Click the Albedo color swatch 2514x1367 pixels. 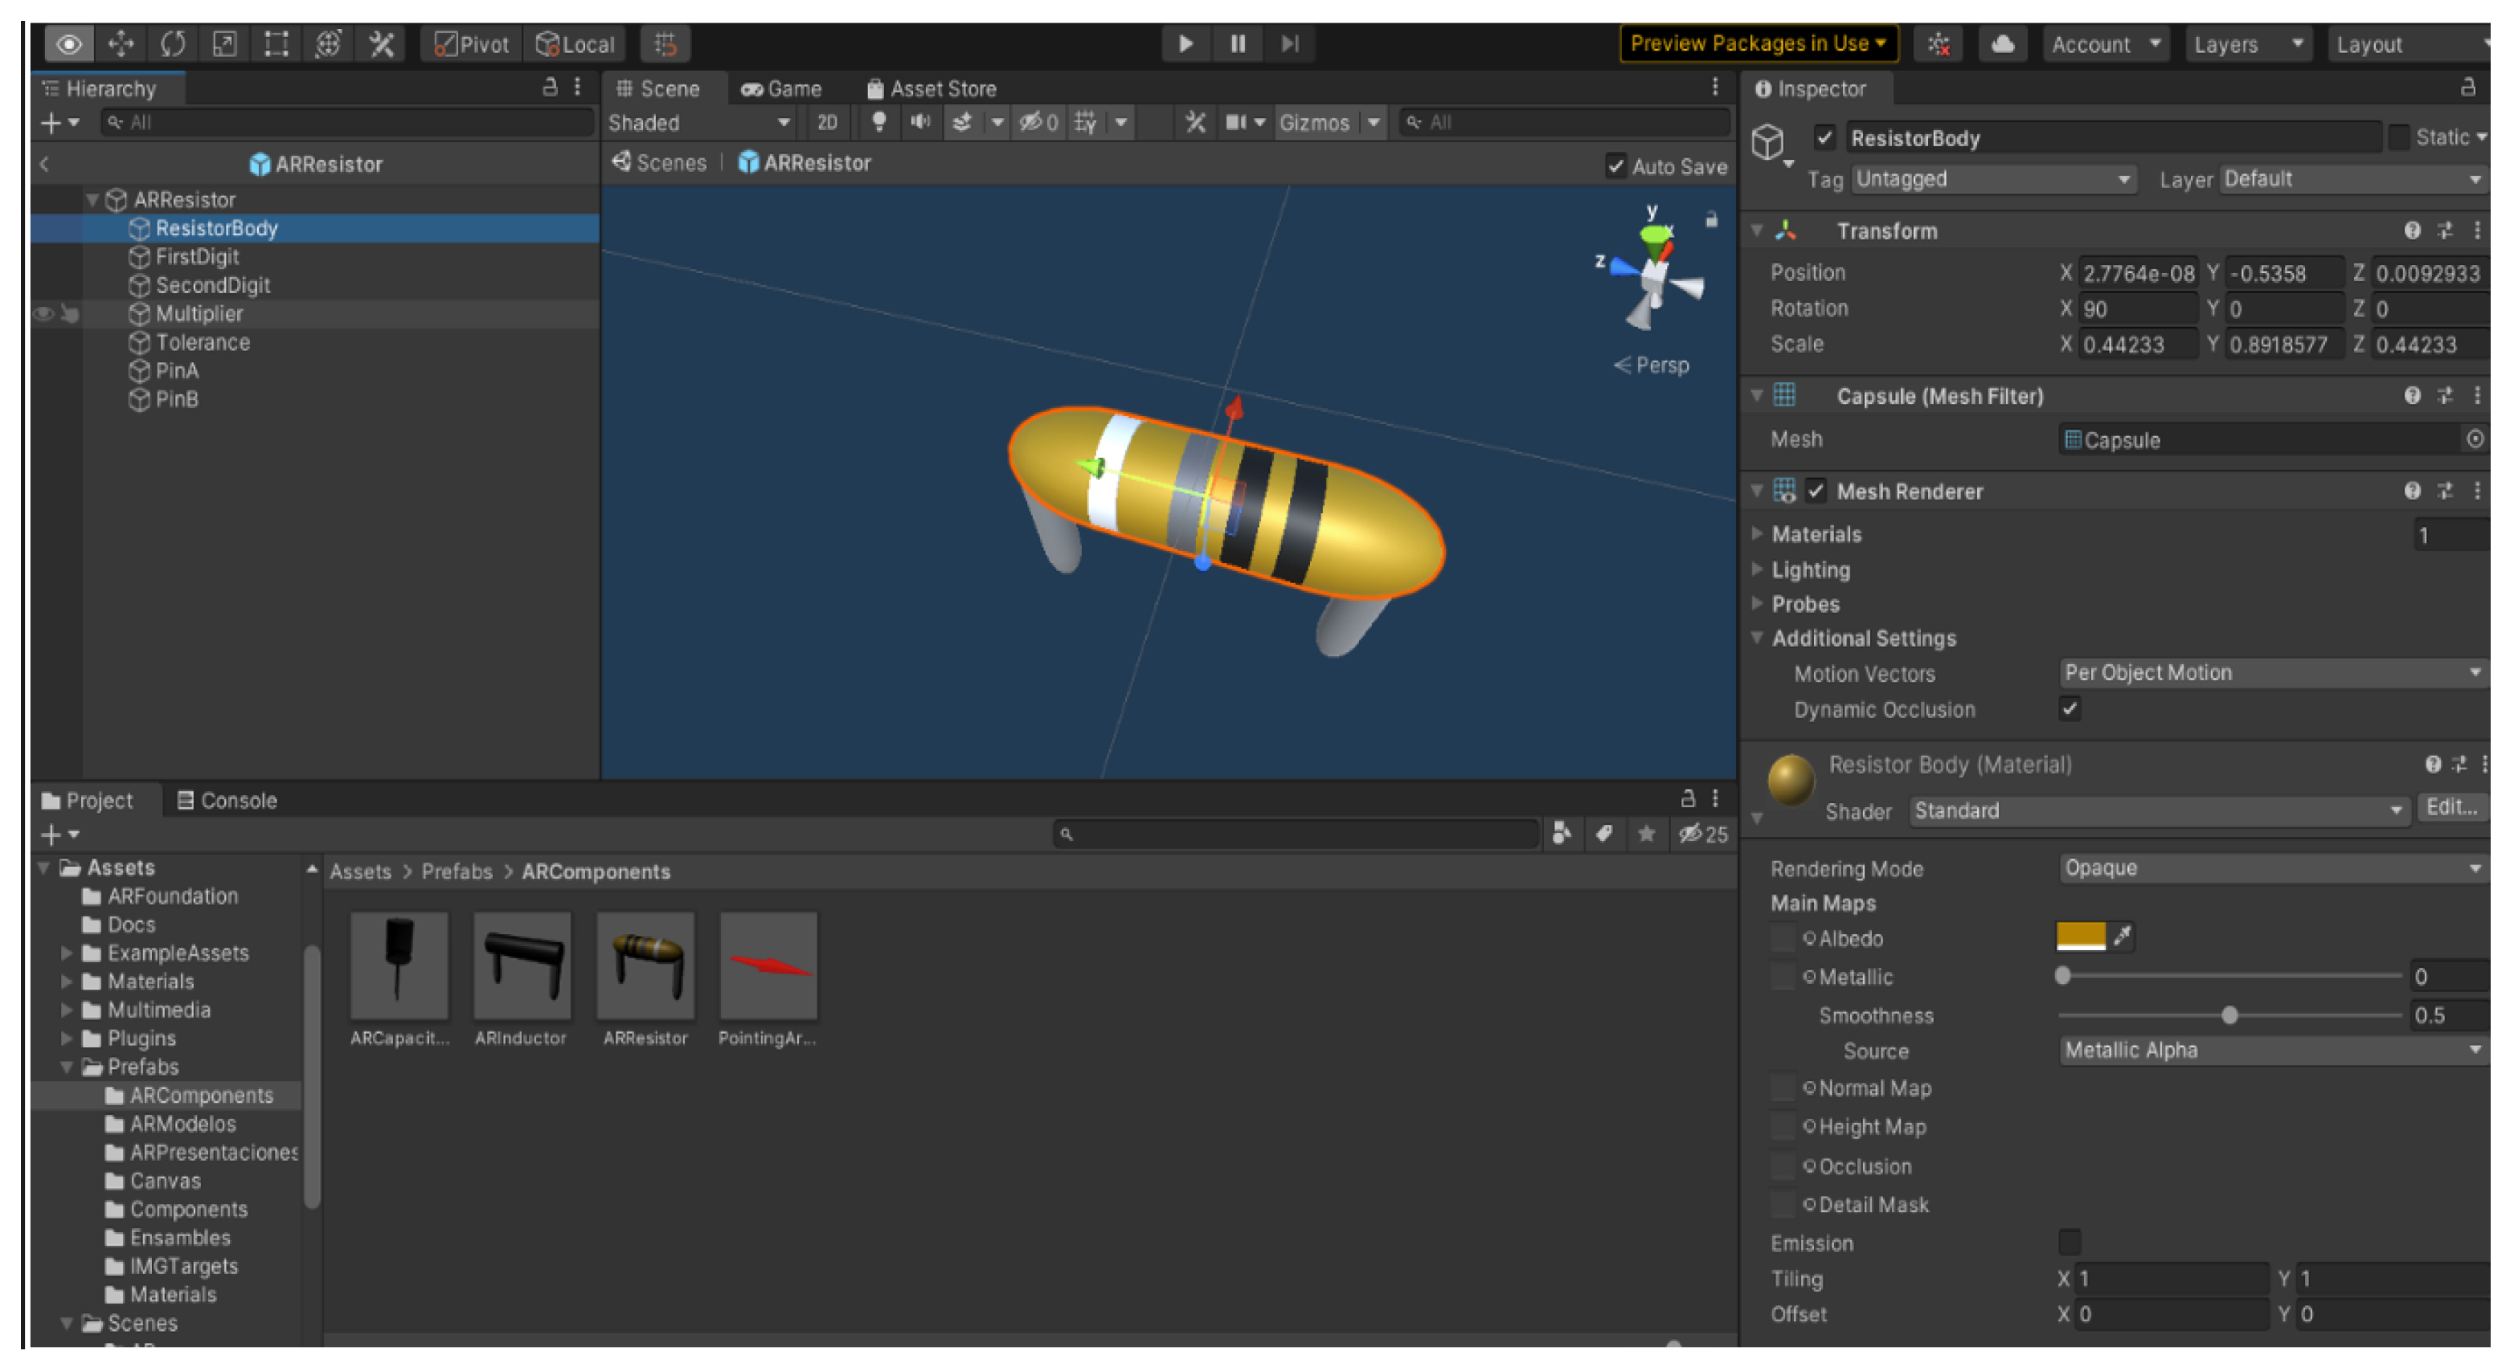point(2080,937)
